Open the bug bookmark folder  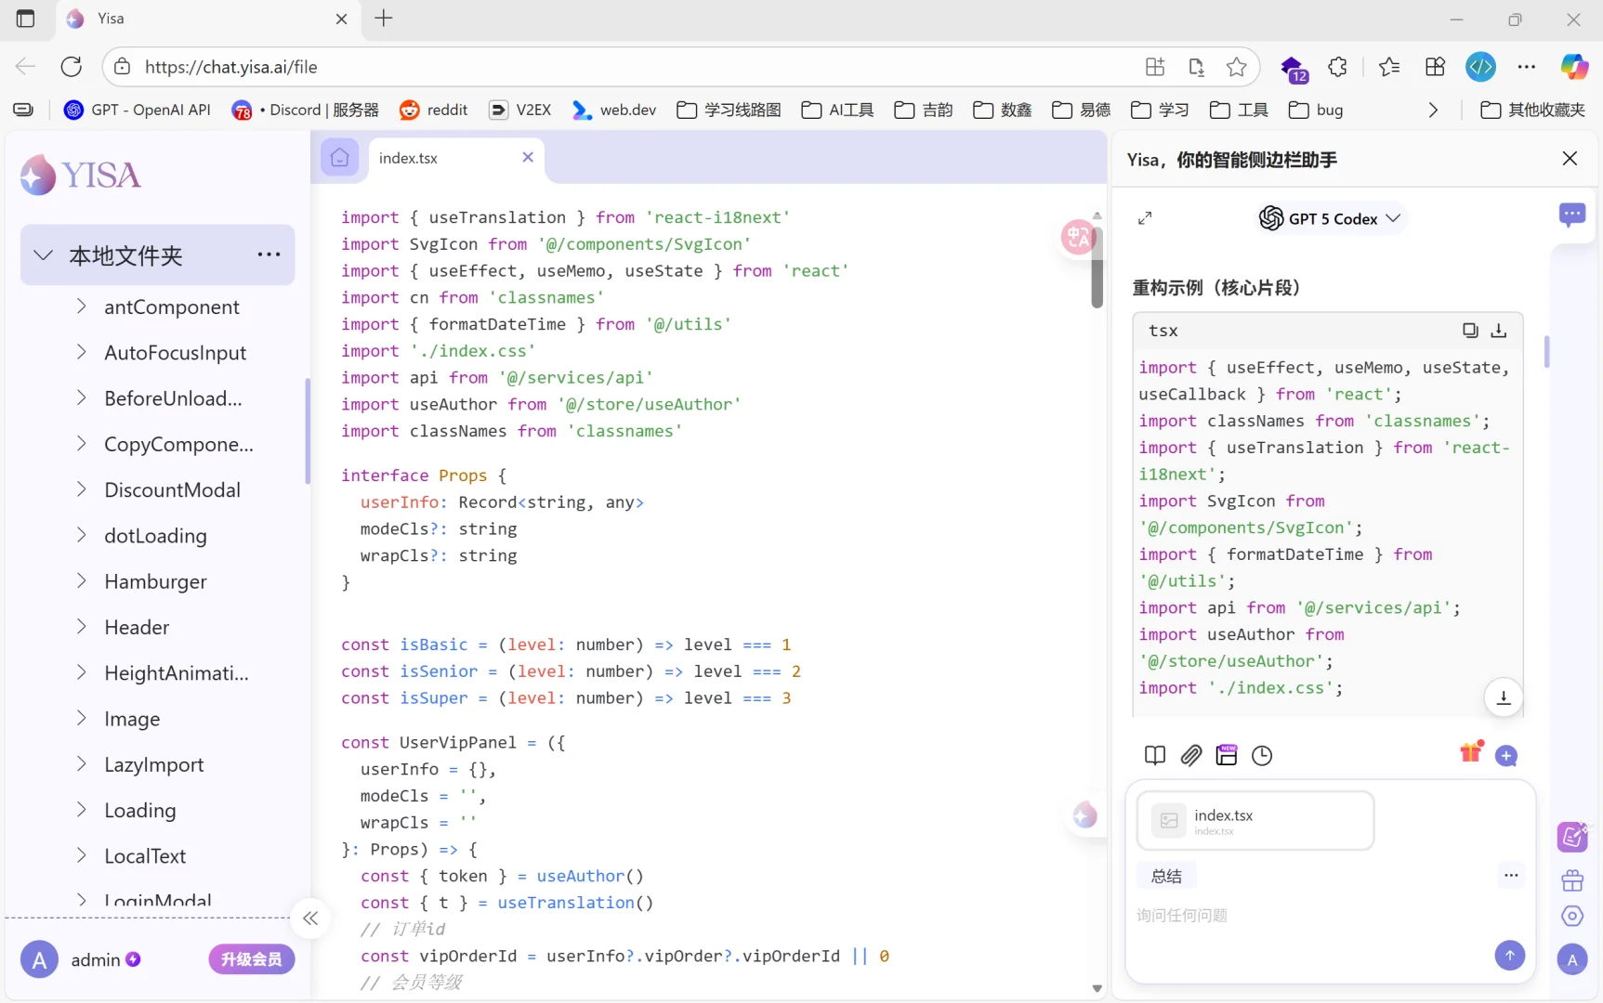(x=1316, y=110)
